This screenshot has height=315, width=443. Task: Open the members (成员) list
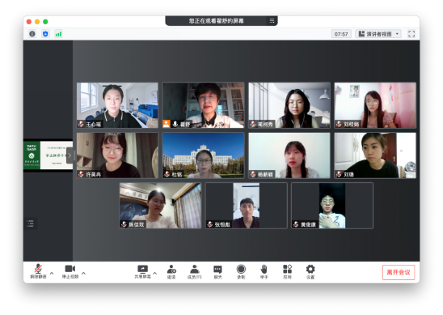pos(195,272)
